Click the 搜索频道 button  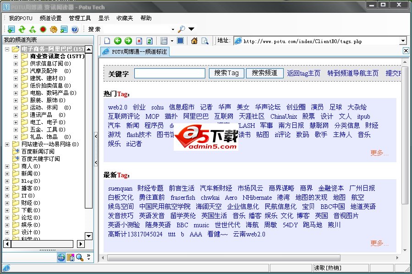pos(264,73)
